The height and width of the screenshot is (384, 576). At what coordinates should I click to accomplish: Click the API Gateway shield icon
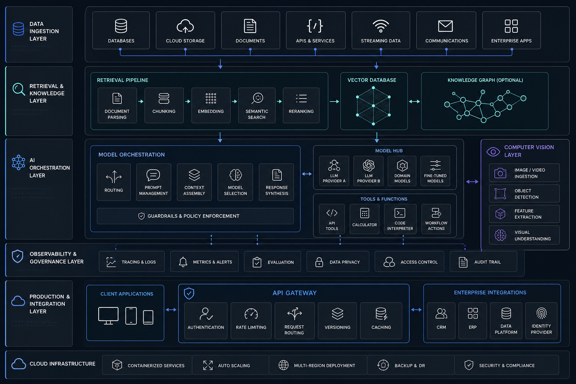189,293
